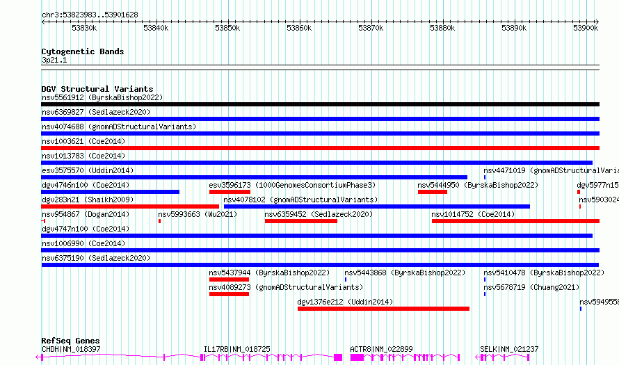Click nsv4089273 (gnomADStructuralVariants) label

286,287
